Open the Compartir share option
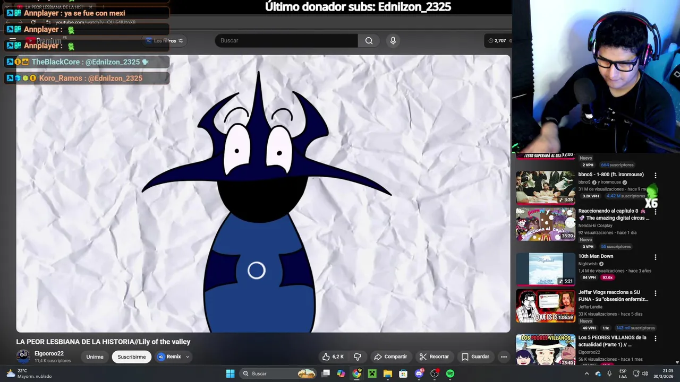The image size is (680, 382). pyautogui.click(x=390, y=357)
